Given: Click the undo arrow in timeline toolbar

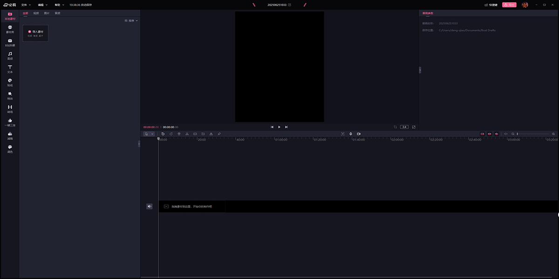Looking at the screenshot, I should click(163, 134).
